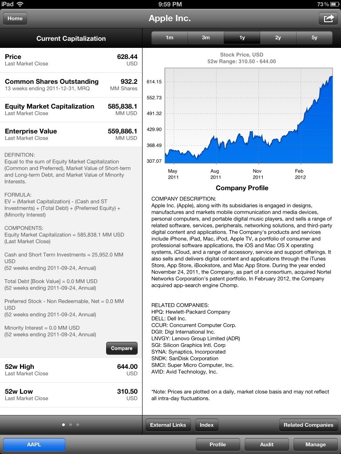Go to the first page dot indicator
The image size is (341, 454).
tap(63, 425)
